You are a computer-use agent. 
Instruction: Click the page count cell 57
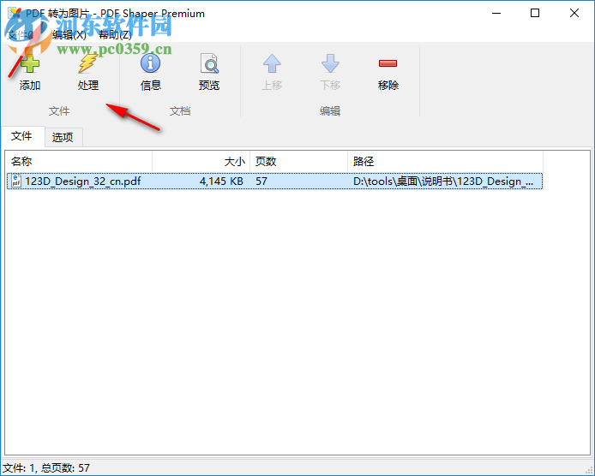tap(261, 181)
